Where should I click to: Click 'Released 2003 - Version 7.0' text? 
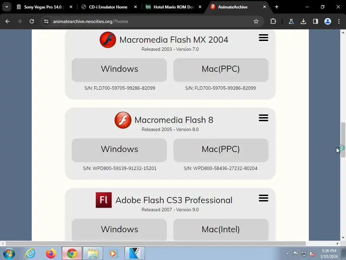[170, 49]
